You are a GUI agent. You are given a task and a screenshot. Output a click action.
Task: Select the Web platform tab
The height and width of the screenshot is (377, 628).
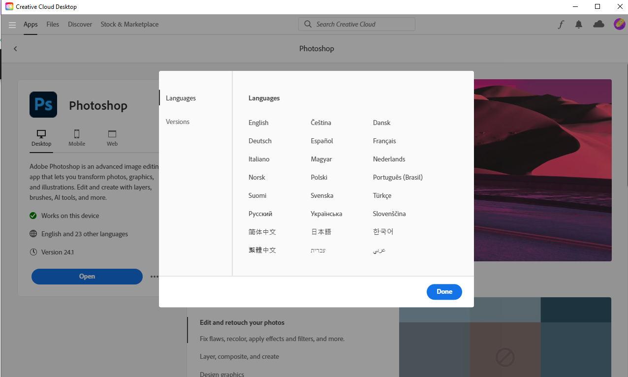[112, 138]
